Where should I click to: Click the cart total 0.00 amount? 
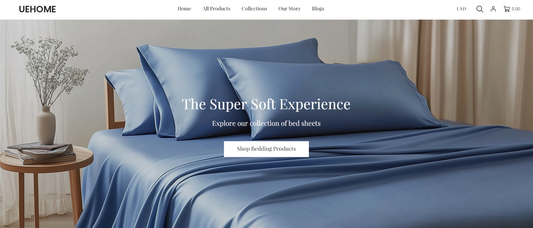coord(516,9)
